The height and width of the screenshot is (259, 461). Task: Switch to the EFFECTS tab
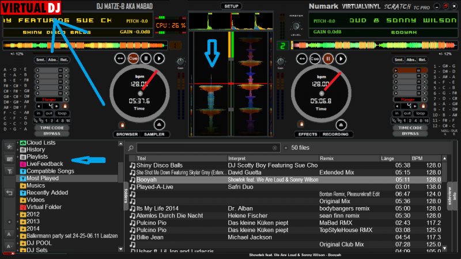[x=308, y=134]
